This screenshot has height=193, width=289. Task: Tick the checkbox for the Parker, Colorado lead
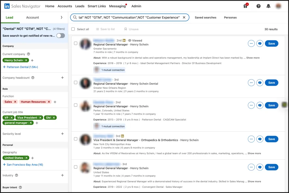click(76, 105)
